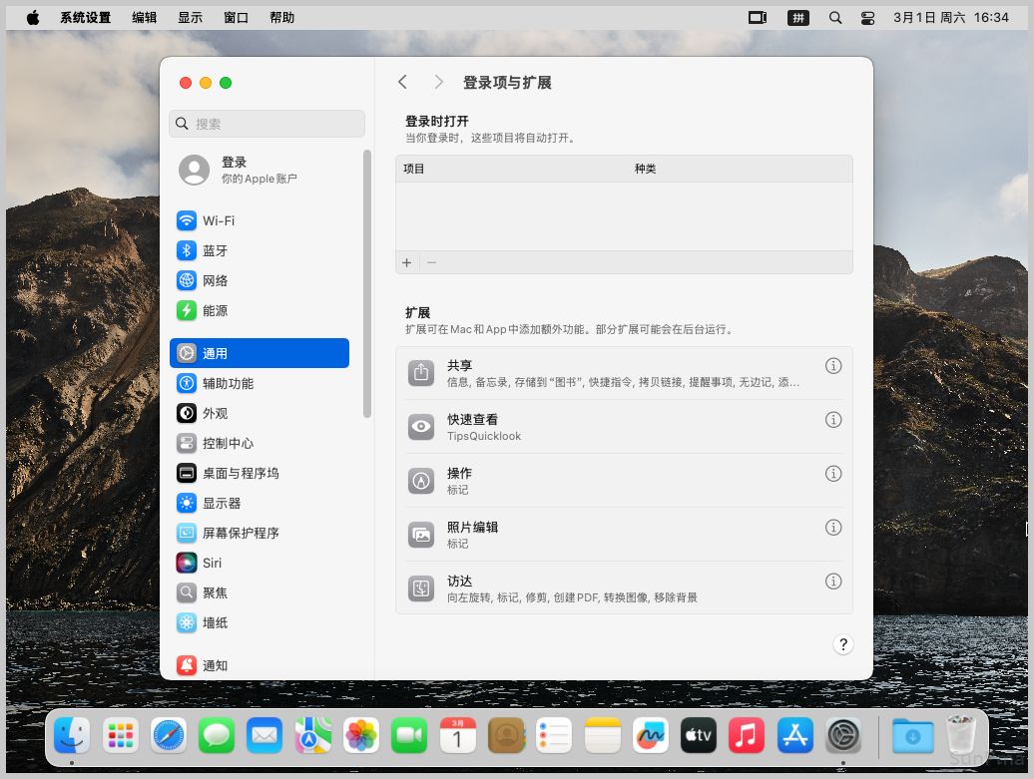1034x779 pixels.
Task: Open the 窗口 menu
Action: [237, 18]
